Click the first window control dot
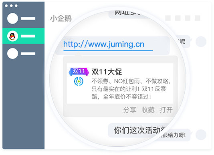This screenshot has height=155, width=214. (x=6, y=6)
